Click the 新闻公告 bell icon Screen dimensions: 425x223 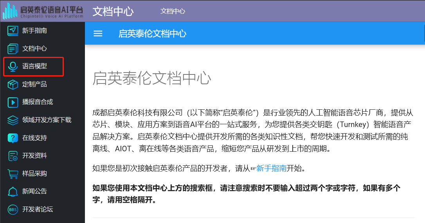point(13,192)
